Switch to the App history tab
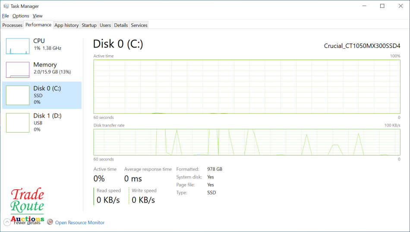Image resolution: width=410 pixels, height=232 pixels. point(66,25)
